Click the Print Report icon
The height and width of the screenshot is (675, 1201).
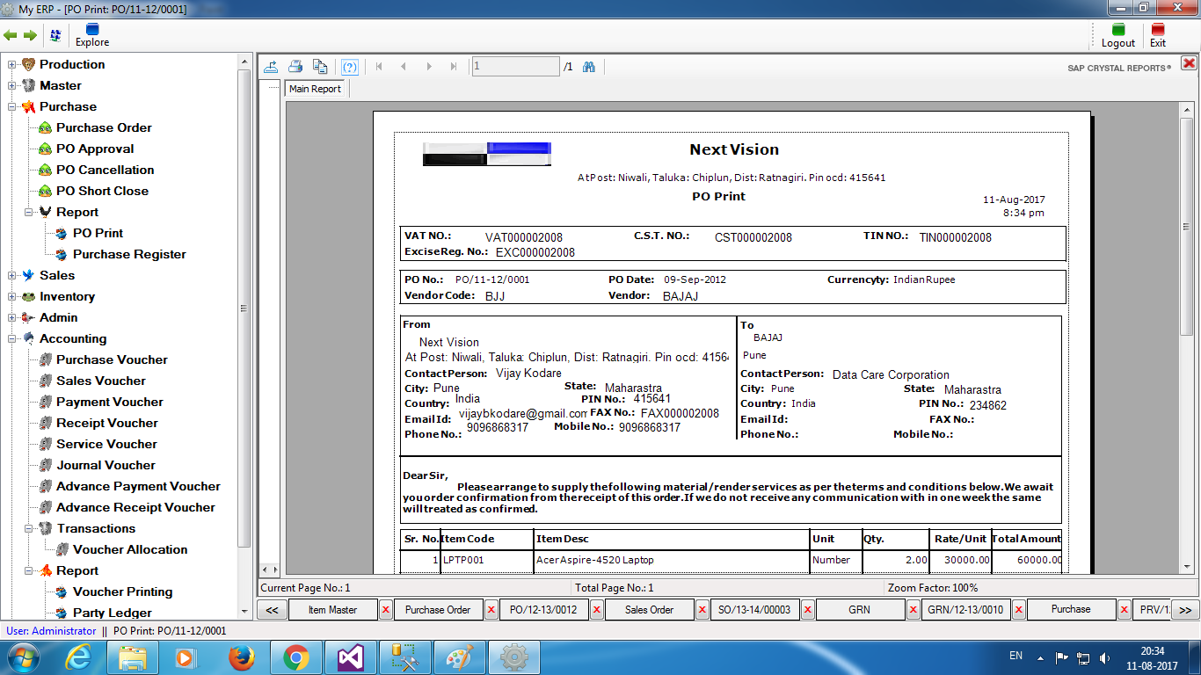point(296,67)
